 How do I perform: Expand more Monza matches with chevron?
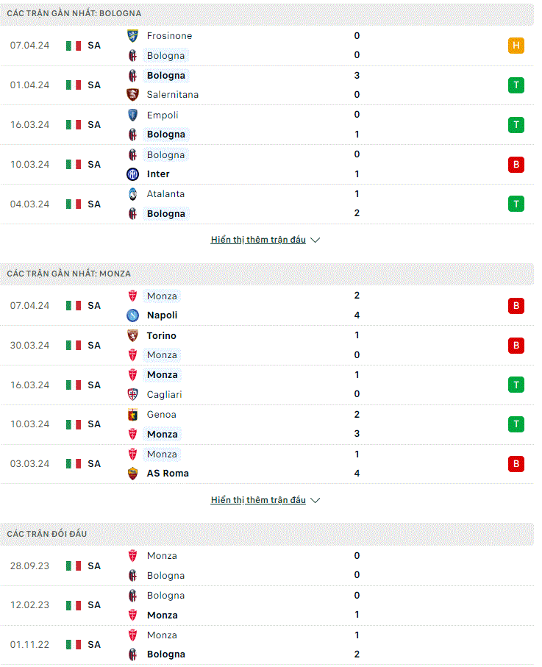click(315, 500)
